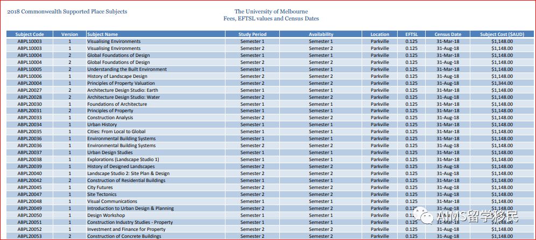
Task: Select subject code ABPL20050
Action: pos(30,215)
